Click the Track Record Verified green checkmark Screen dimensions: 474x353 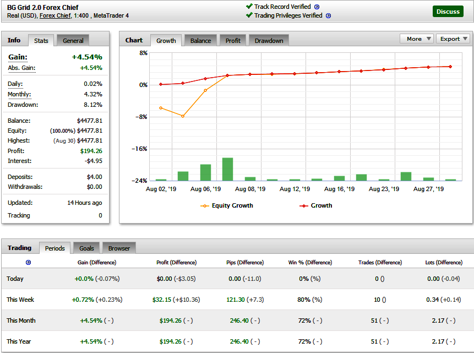tap(249, 6)
